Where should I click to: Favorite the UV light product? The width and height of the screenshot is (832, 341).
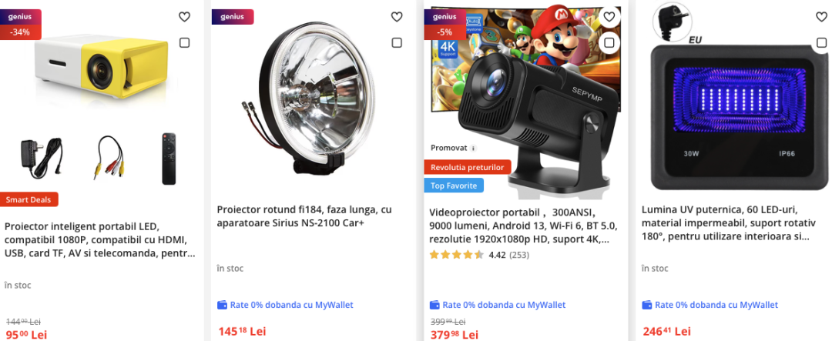pos(821,17)
